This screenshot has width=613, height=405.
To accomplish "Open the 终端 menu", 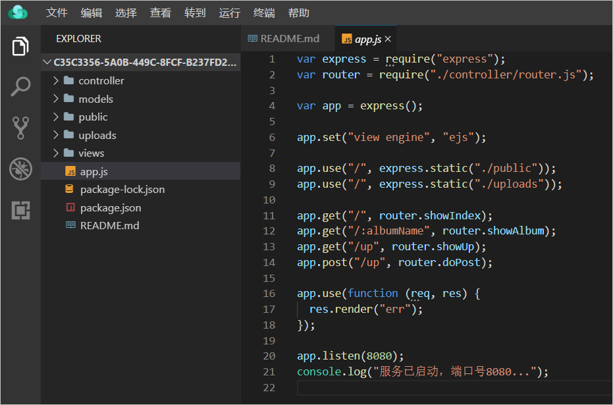I will (x=264, y=13).
